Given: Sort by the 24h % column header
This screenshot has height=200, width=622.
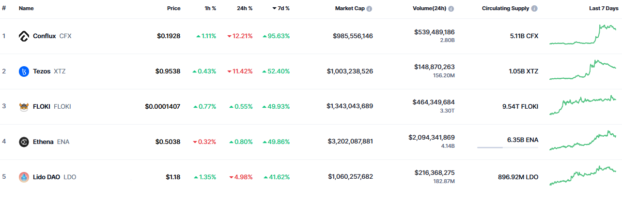Looking at the screenshot, I should (x=244, y=9).
